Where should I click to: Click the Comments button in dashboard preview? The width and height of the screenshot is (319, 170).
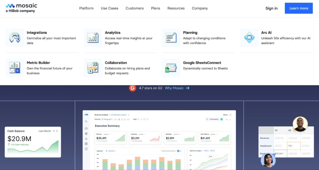coord(212,119)
